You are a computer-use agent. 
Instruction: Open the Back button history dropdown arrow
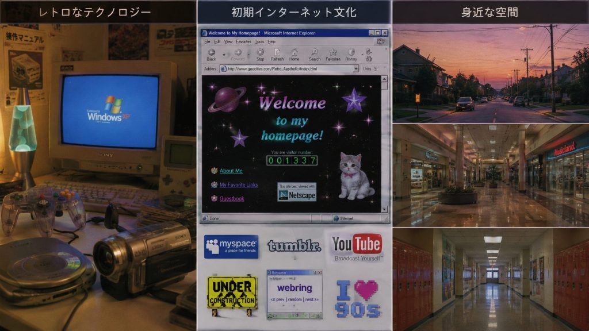[x=224, y=55]
